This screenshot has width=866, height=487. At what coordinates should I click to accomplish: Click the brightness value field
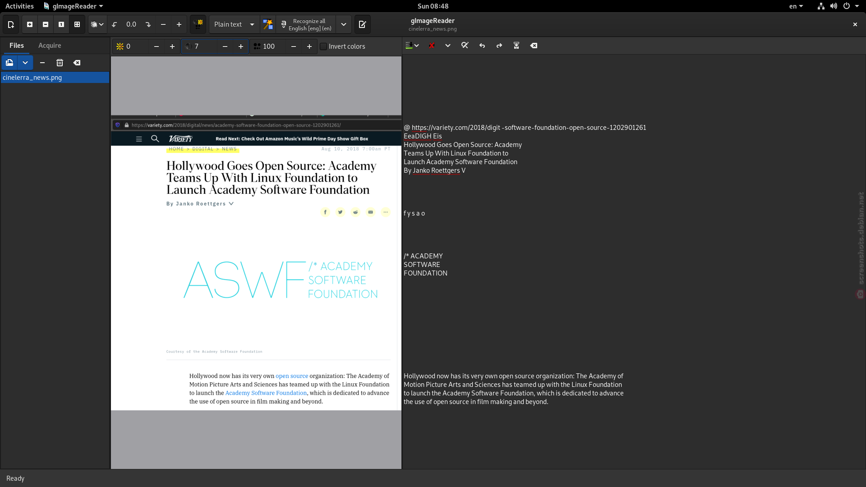136,46
